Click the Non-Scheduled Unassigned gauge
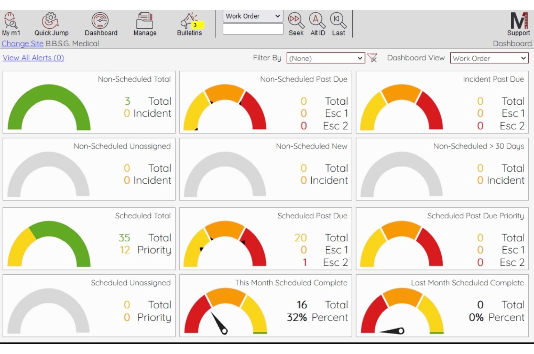534x354 pixels. 48,174
